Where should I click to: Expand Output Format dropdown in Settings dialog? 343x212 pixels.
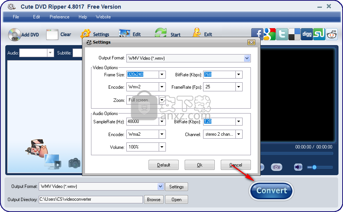247,58
